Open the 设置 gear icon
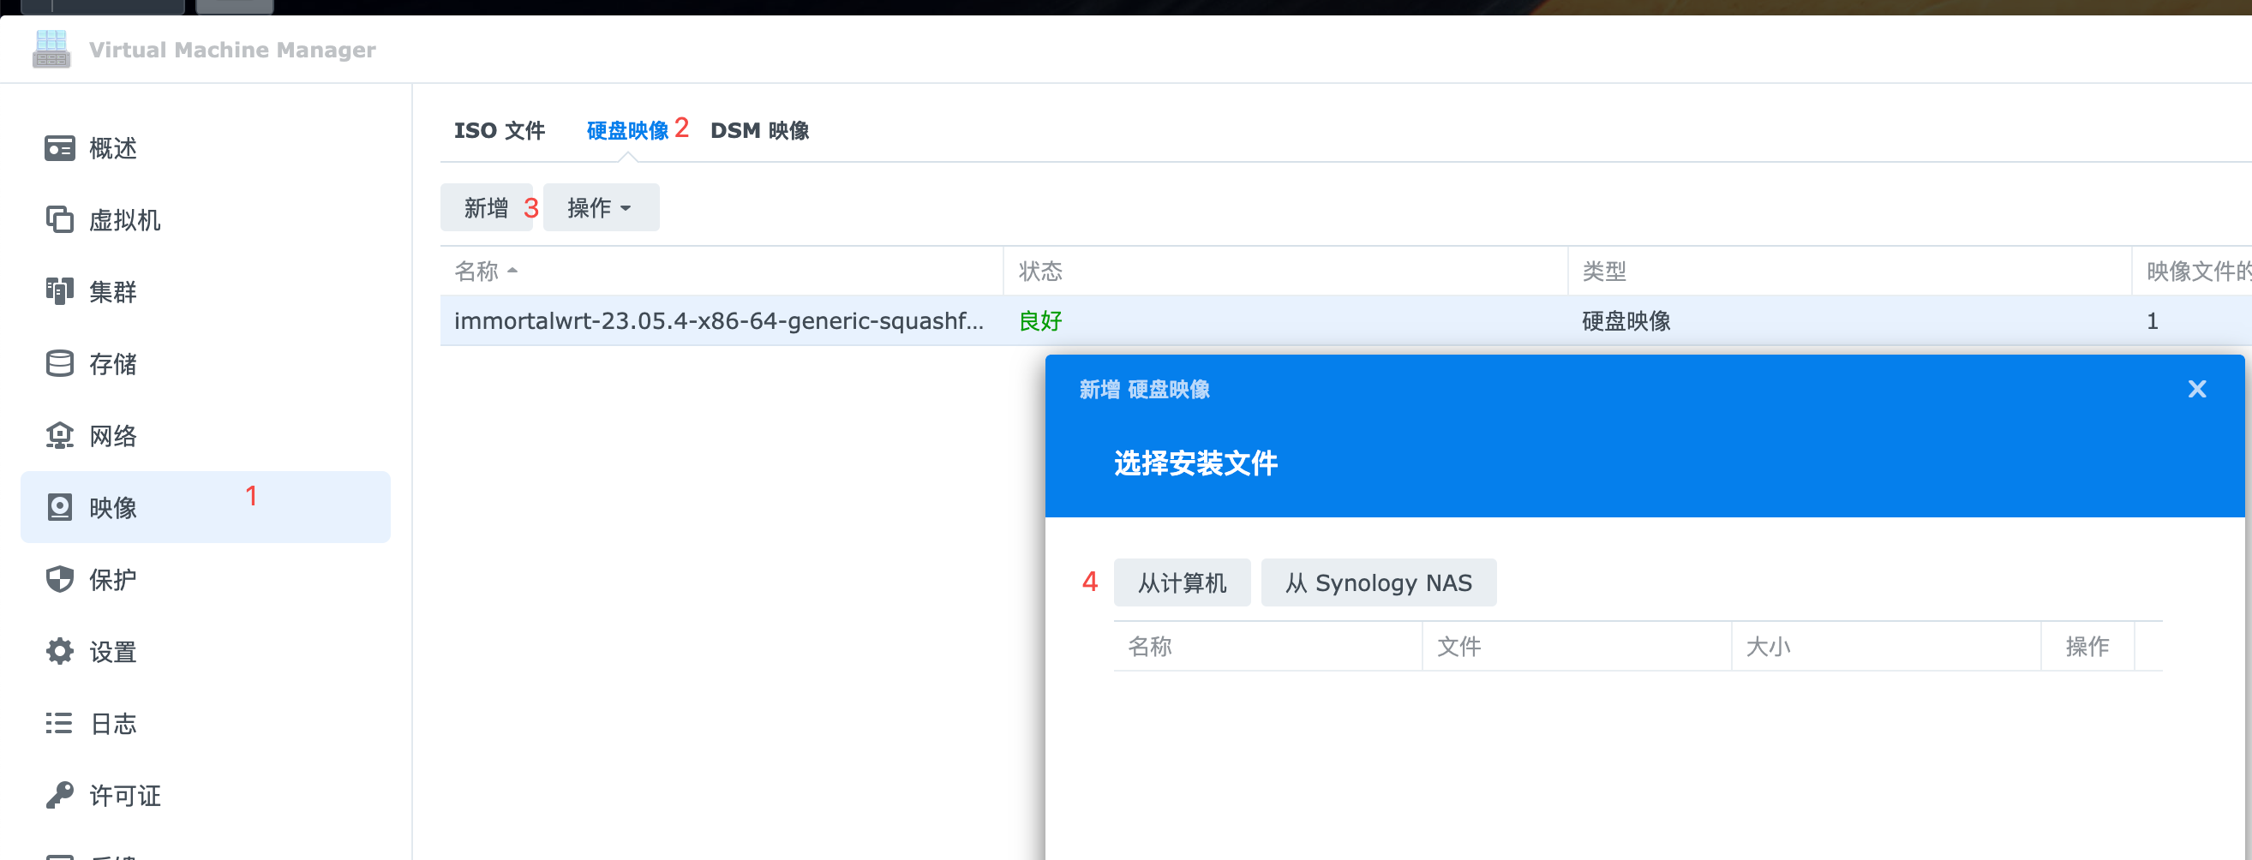The width and height of the screenshot is (2252, 860). [x=59, y=651]
